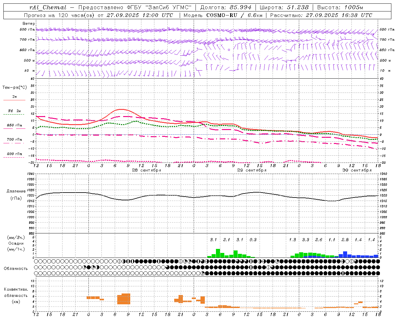This screenshot has width=396, height=317.
Task: Click the (км) unit under convective cloud label
Action: 16,302
